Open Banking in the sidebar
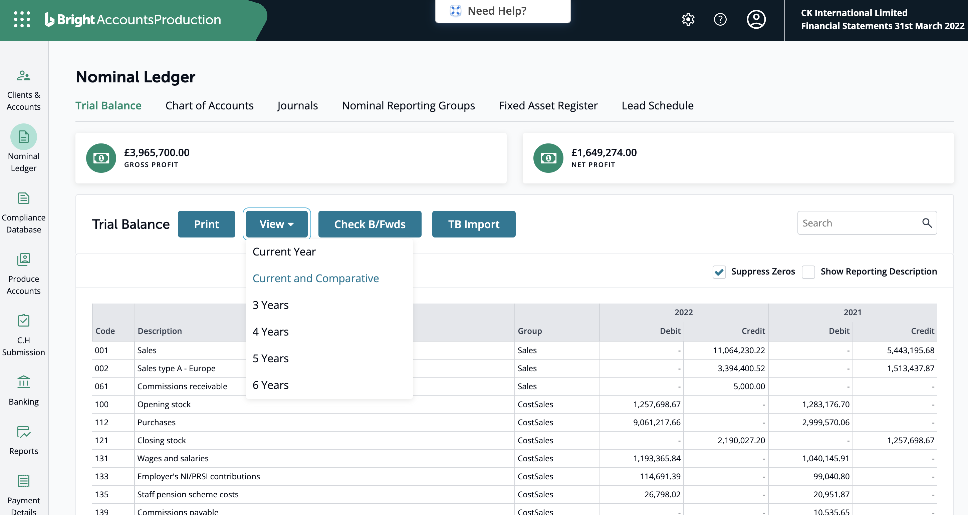 pos(23,391)
